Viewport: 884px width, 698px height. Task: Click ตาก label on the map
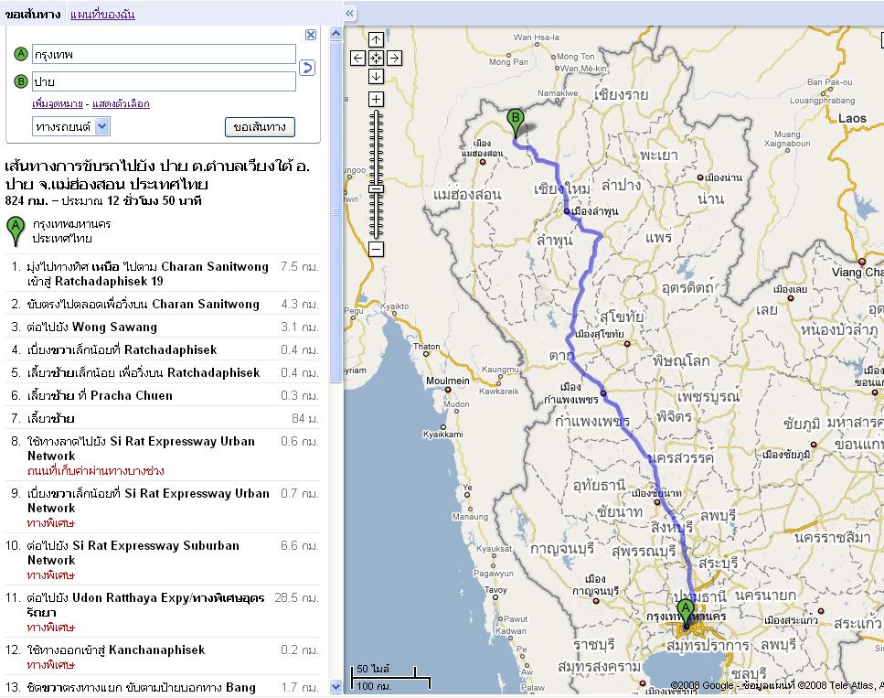click(x=561, y=356)
